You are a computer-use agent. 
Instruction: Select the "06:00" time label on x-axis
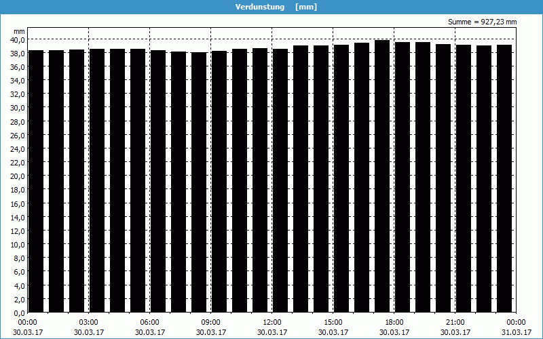149,323
